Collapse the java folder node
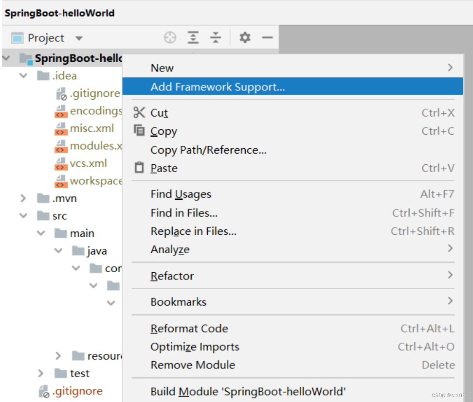 coord(58,250)
